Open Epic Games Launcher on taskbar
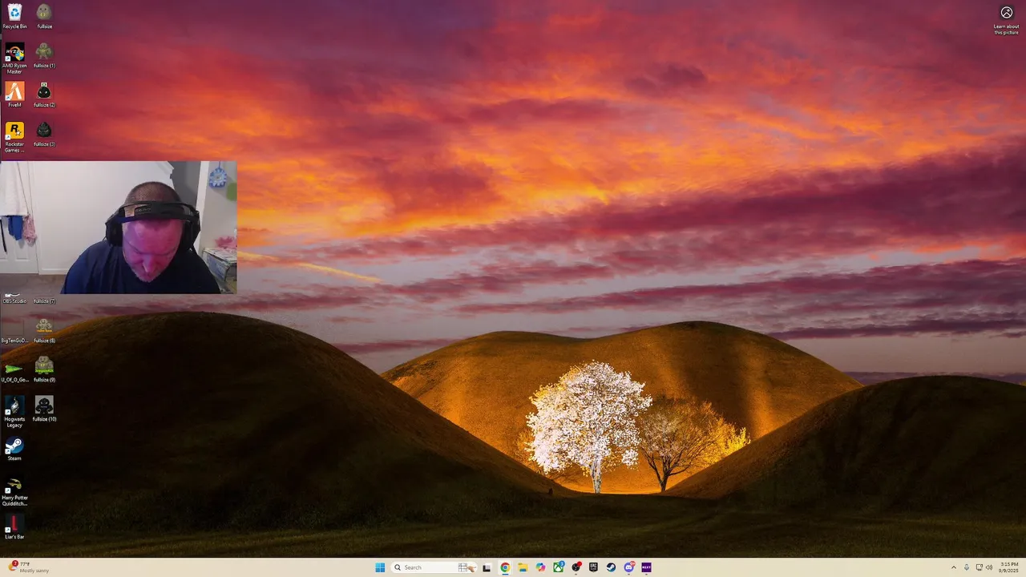This screenshot has width=1026, height=577. (x=593, y=567)
